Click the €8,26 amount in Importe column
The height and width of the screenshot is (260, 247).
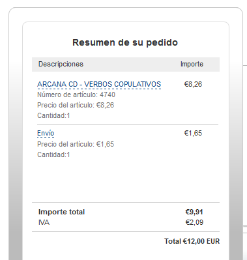[193, 84]
